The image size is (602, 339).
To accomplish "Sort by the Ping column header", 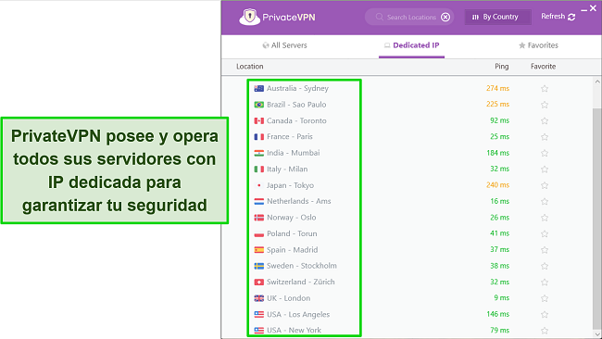I will [501, 67].
